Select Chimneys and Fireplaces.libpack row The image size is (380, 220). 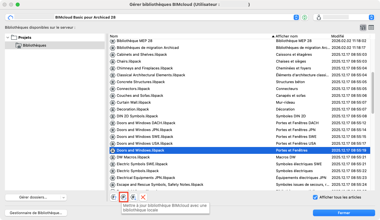pos(240,68)
